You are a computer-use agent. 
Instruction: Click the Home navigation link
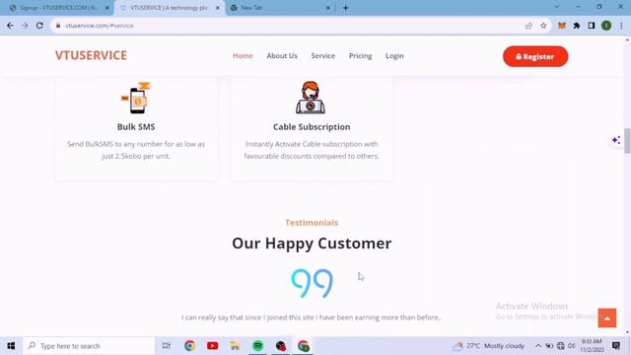[243, 56]
